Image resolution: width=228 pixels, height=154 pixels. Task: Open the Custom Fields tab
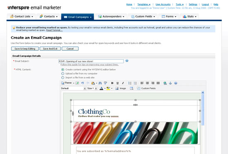point(143,17)
